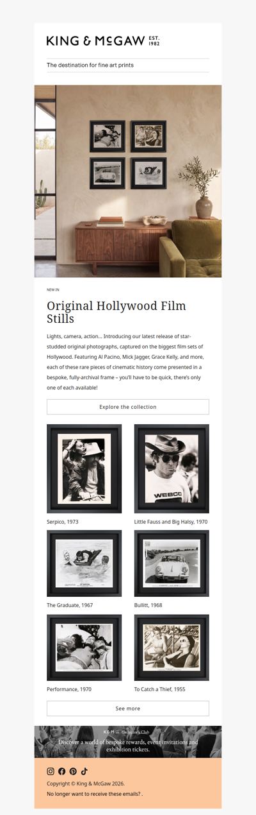Click the See more button
256x815 pixels.
point(128,708)
